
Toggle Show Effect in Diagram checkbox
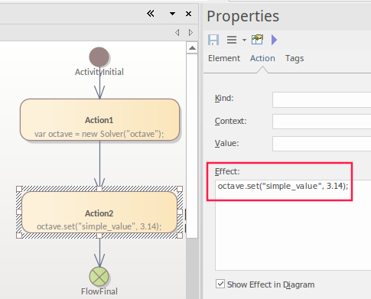[x=220, y=284]
